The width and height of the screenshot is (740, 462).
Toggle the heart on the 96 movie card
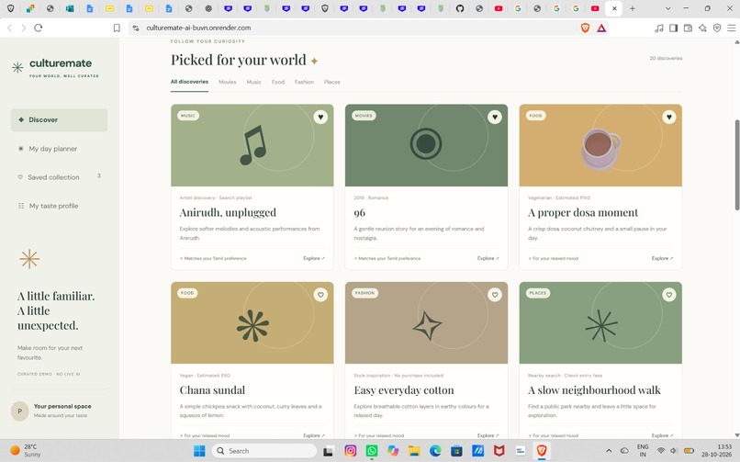pyautogui.click(x=495, y=117)
